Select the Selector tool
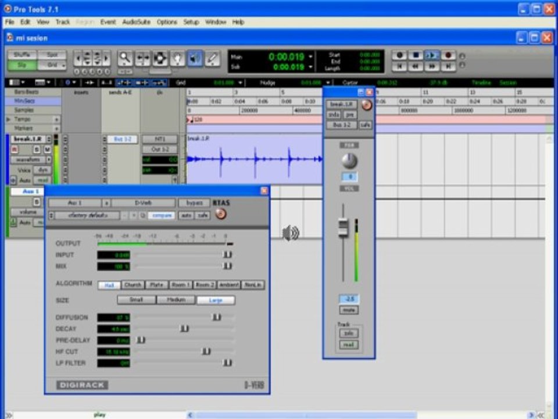 (x=160, y=58)
